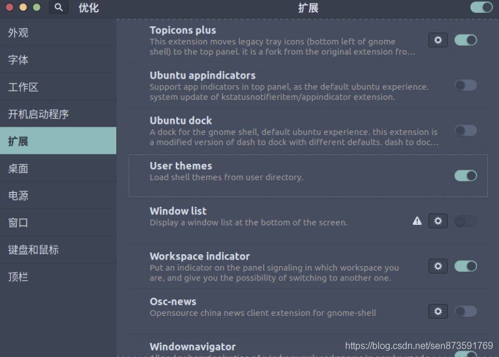Enable the Ubuntu dock extension switch
Image resolution: width=499 pixels, height=357 pixels.
coord(466,130)
